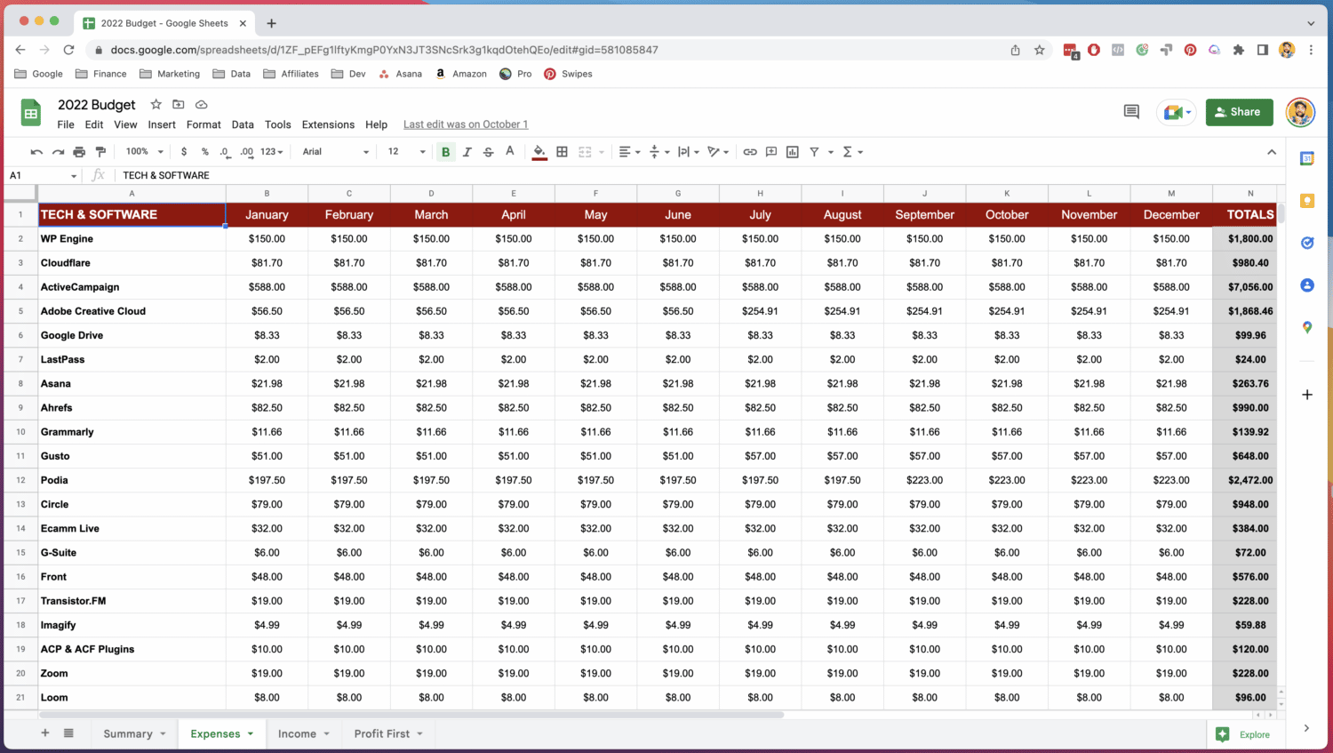The image size is (1333, 753).
Task: Open horizontal align dropdown
Action: tap(629, 152)
